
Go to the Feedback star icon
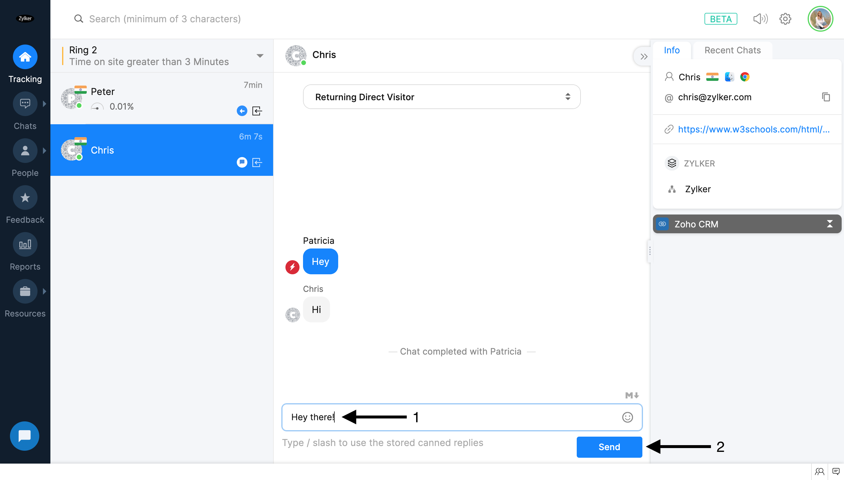[x=25, y=198]
